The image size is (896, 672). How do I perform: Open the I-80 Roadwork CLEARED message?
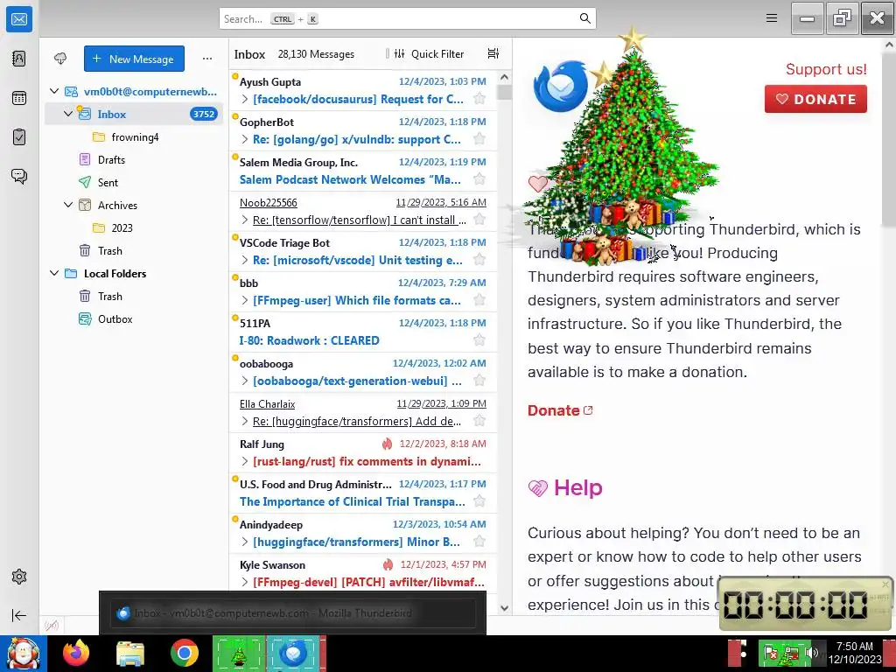click(x=363, y=332)
